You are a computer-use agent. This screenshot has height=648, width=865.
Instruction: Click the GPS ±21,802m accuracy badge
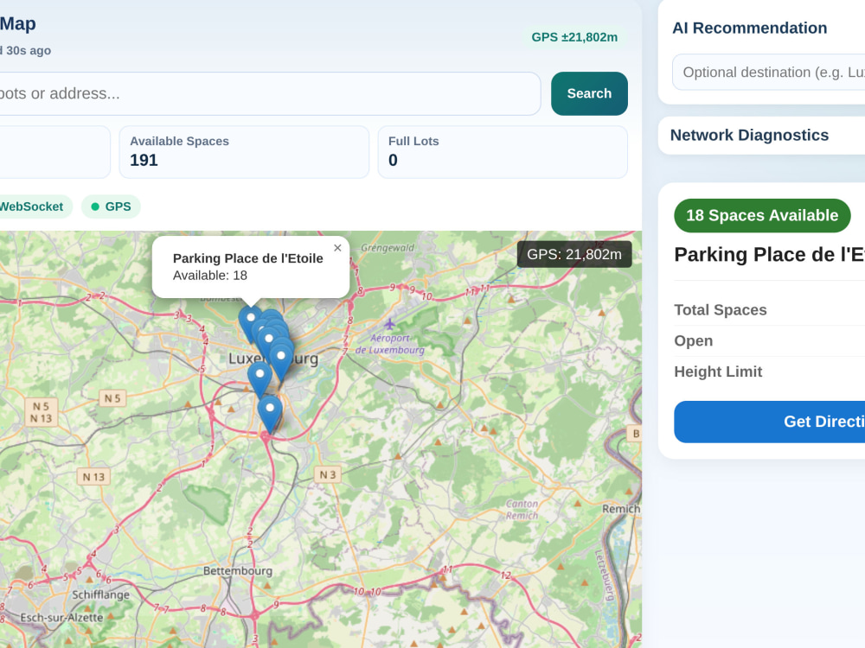574,37
